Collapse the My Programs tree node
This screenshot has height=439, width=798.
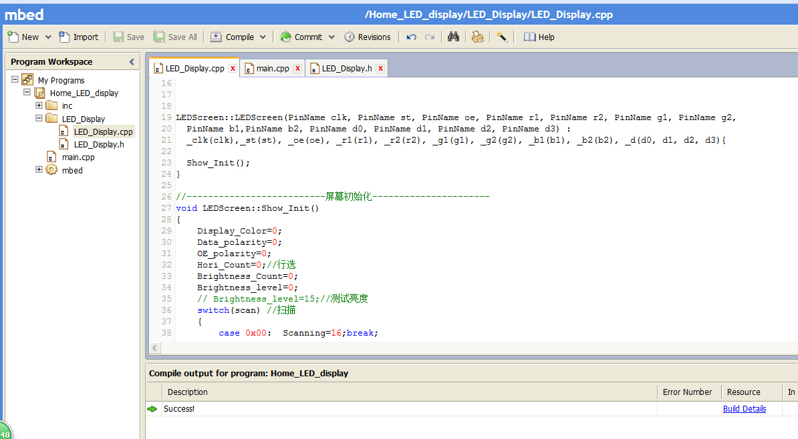15,79
